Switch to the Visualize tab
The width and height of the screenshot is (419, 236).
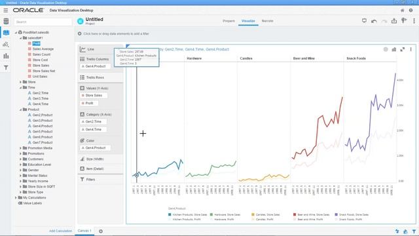[248, 21]
